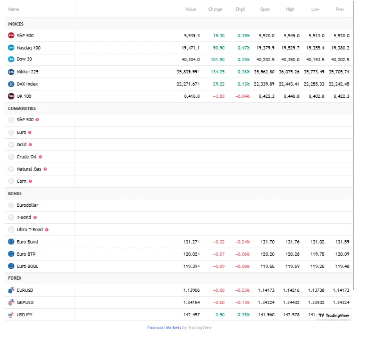This screenshot has height=337, width=368.
Task: Sort by the Change column header
Action: click(x=215, y=9)
